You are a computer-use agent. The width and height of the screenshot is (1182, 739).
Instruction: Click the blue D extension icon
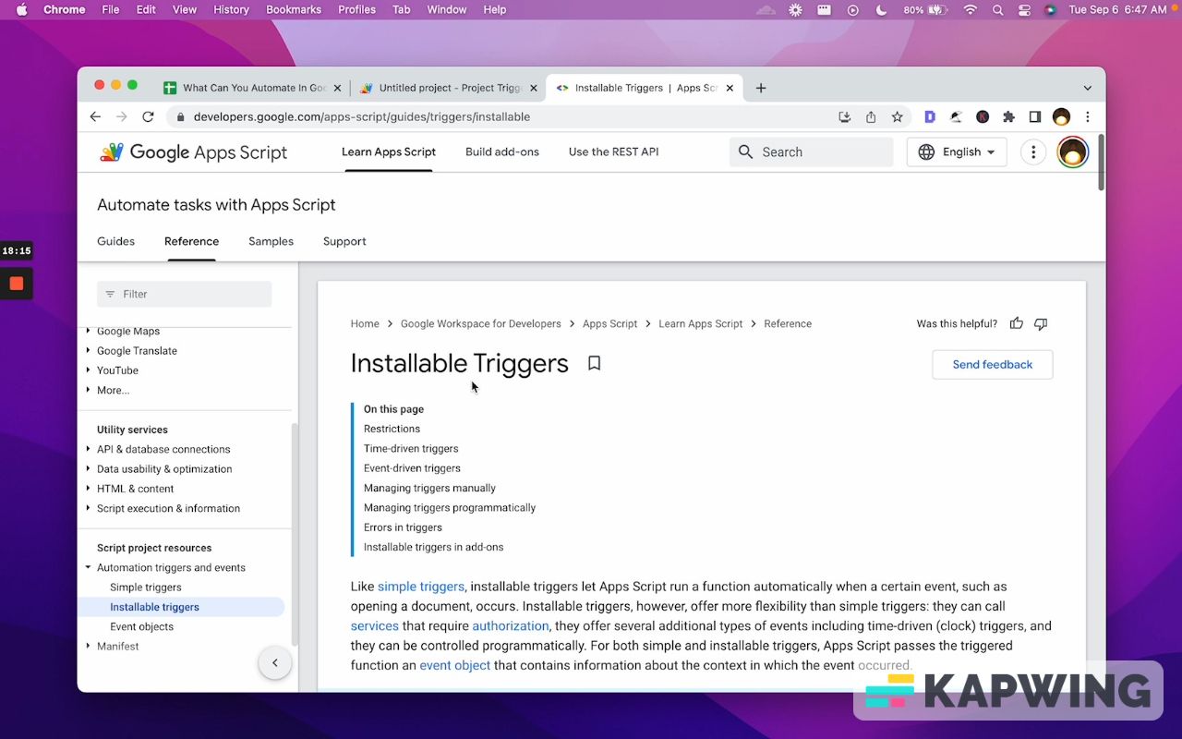930,116
